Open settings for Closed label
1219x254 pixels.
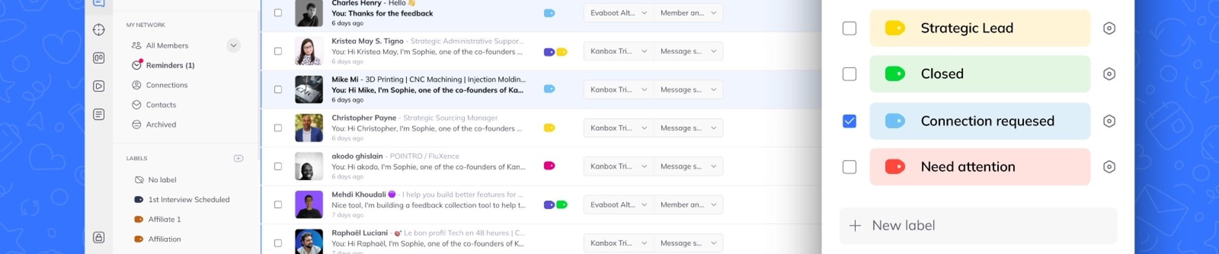pos(1109,74)
